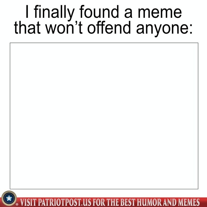
Task: Click the white star inside the seal
Action: 9,198
